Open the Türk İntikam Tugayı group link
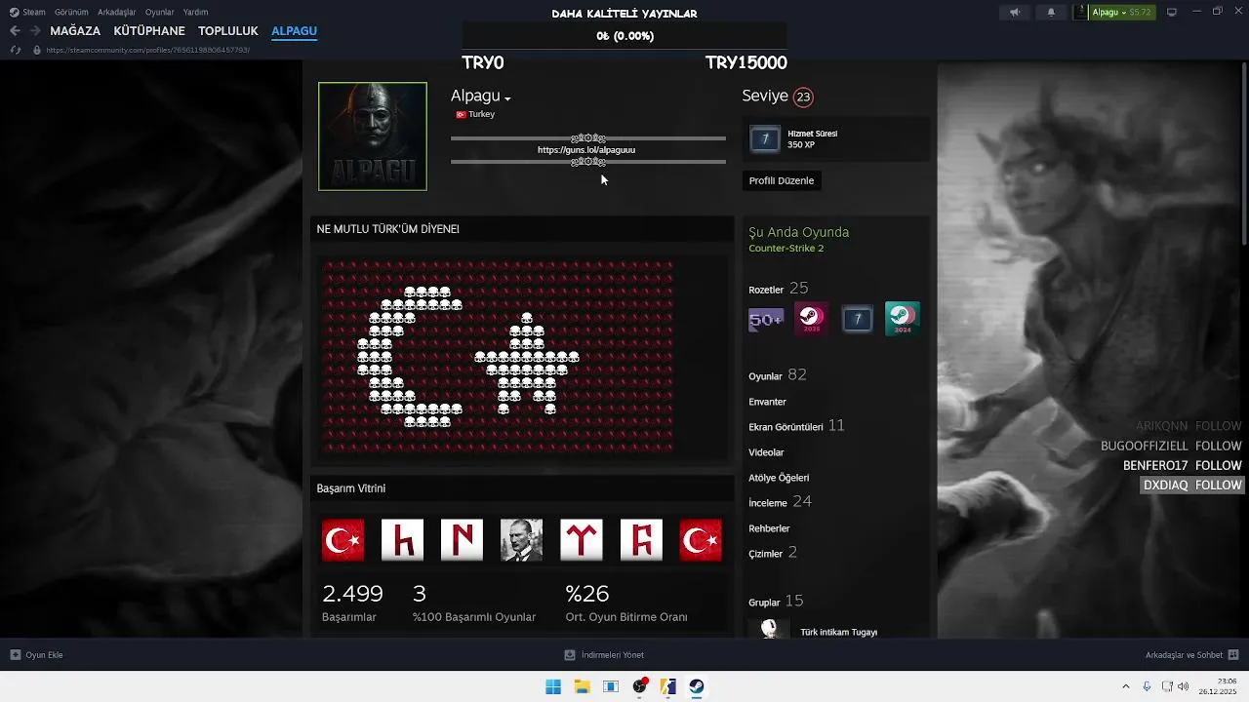Screen dimensions: 1249x702 point(838,632)
